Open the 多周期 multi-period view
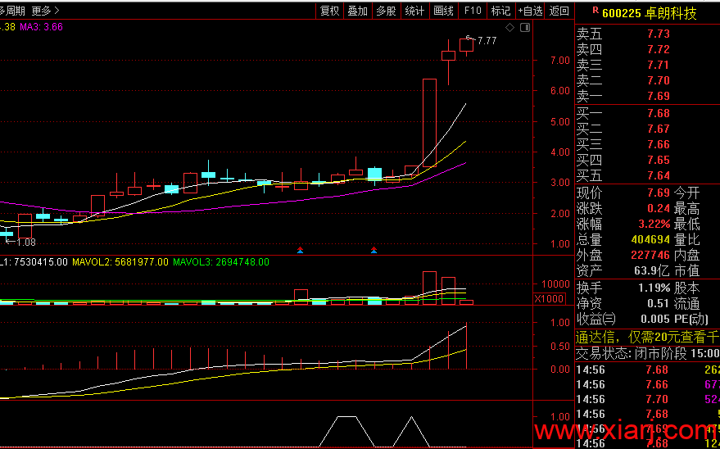This screenshot has width=720, height=449. click(12, 11)
